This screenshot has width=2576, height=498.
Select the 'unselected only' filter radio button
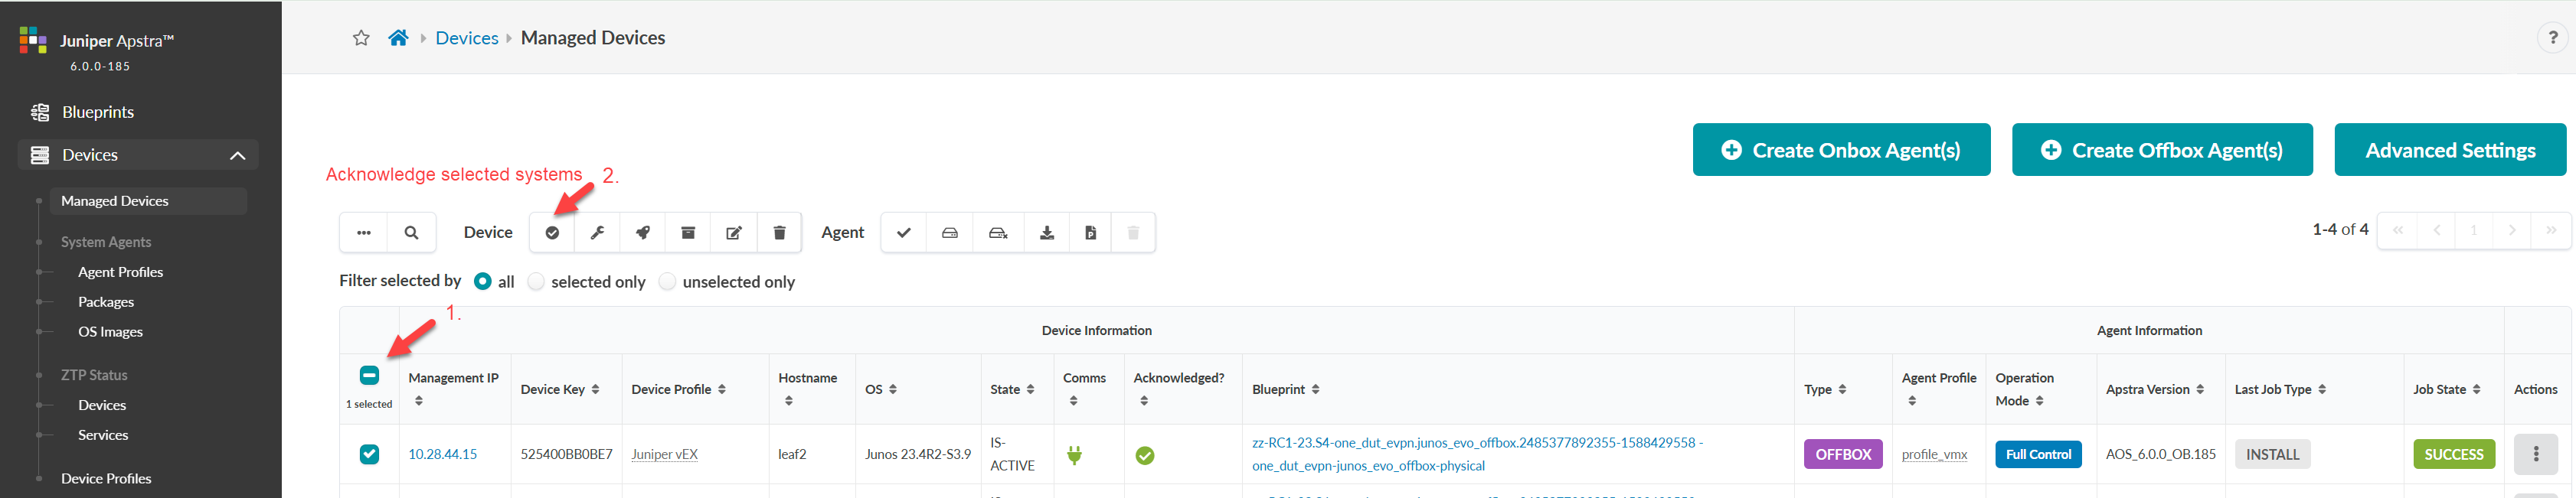point(668,282)
